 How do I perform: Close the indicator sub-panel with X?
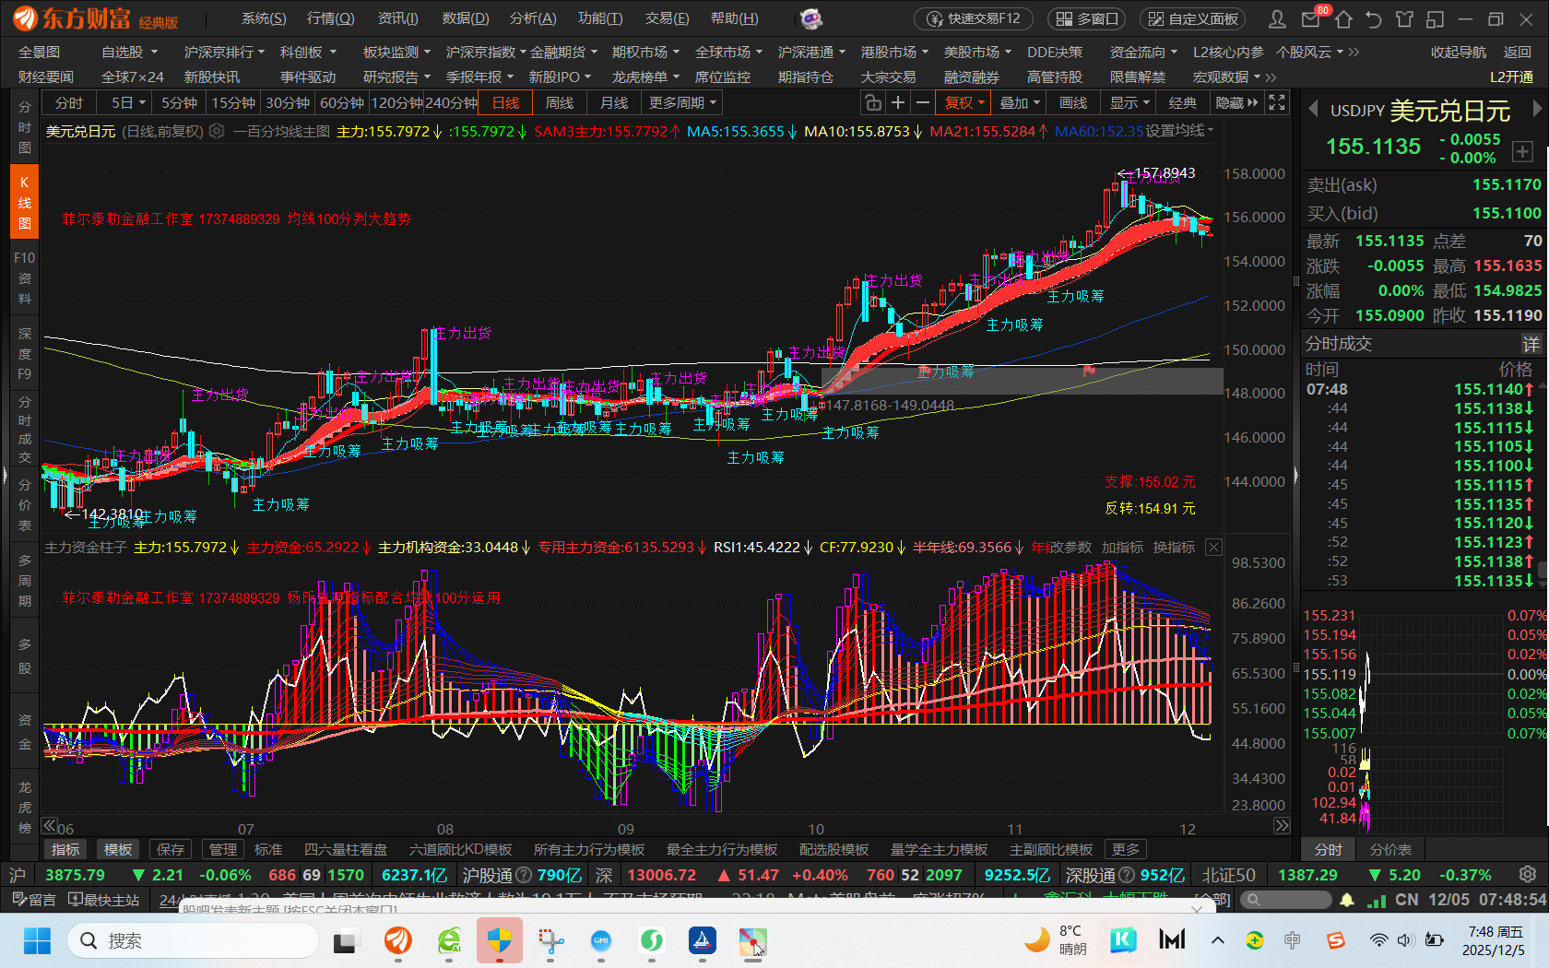click(1213, 547)
